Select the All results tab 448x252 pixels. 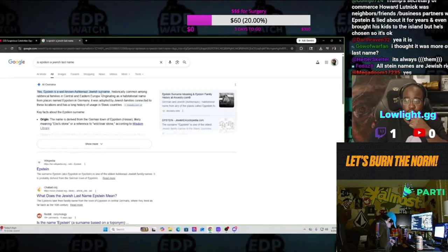pyautogui.click(x=52, y=74)
